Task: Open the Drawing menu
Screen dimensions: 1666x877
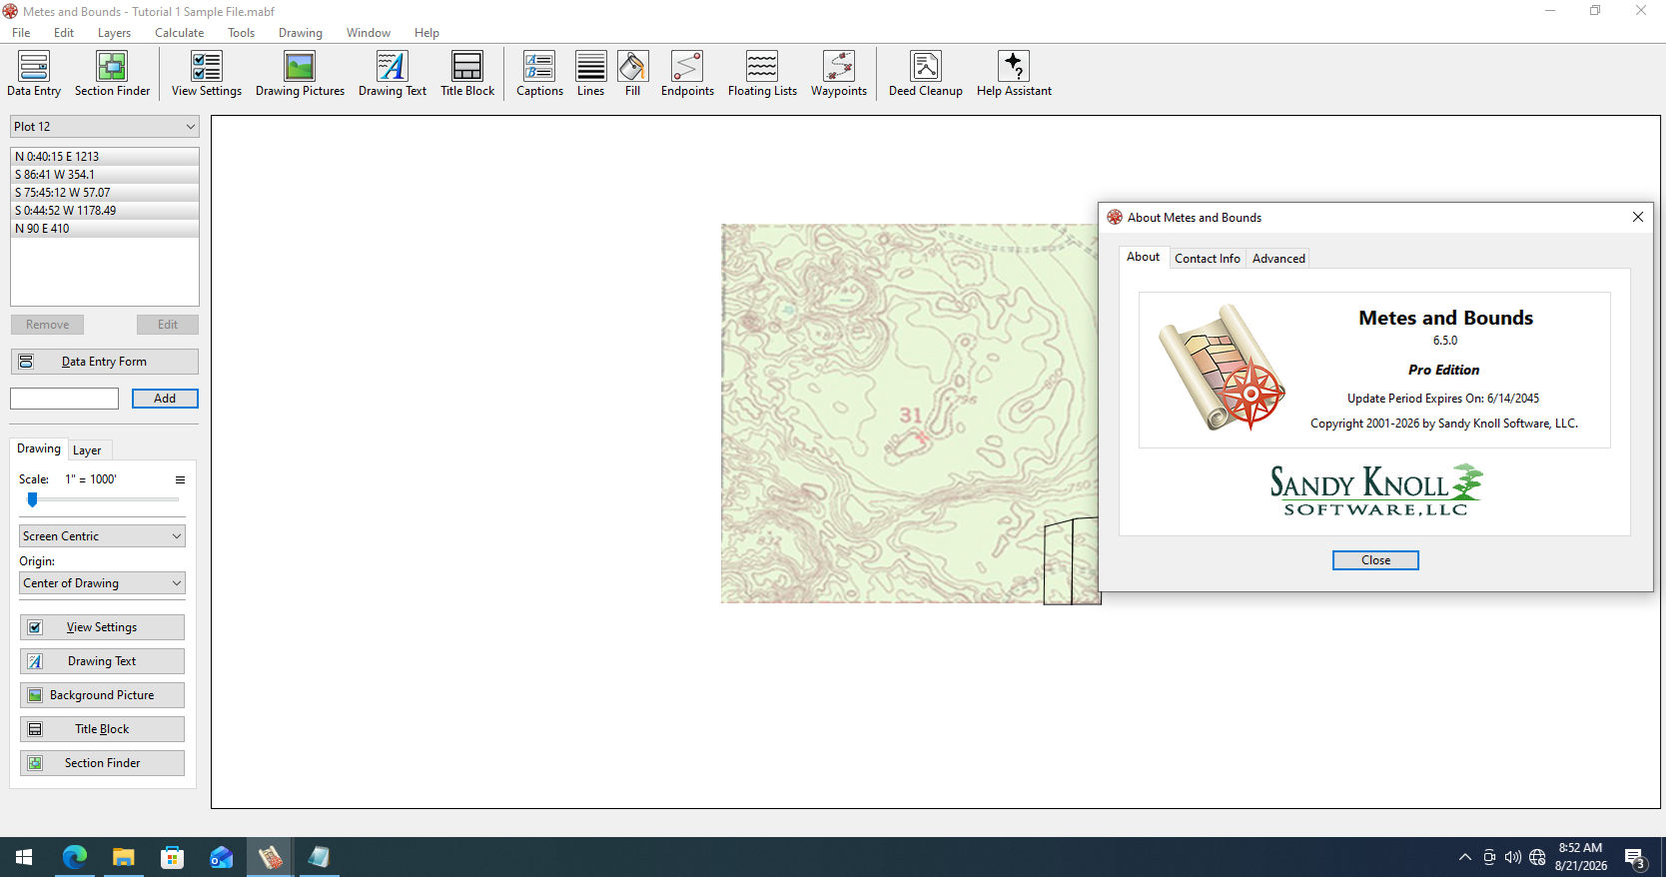Action: (301, 33)
